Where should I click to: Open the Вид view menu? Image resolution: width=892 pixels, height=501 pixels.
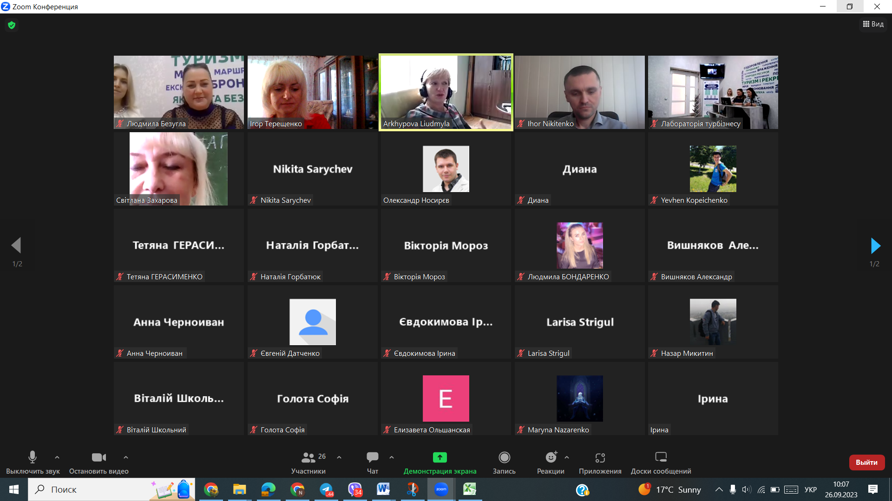873,24
